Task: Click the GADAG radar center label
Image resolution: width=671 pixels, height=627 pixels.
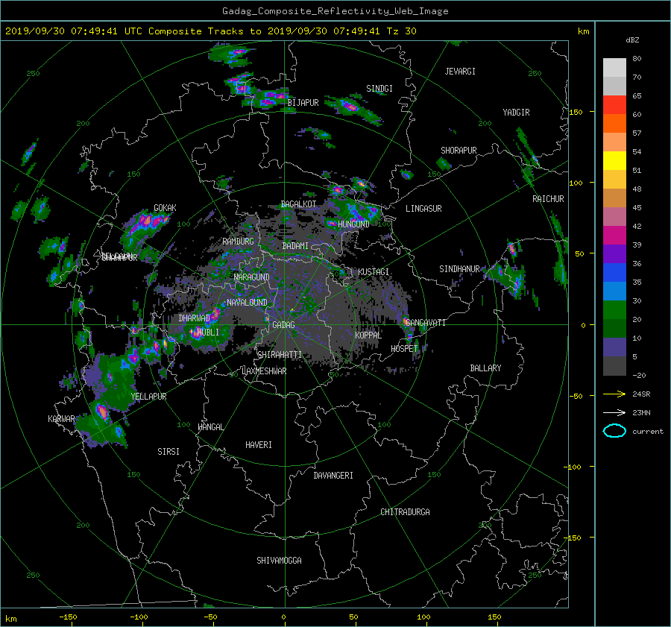Action: pyautogui.click(x=283, y=325)
